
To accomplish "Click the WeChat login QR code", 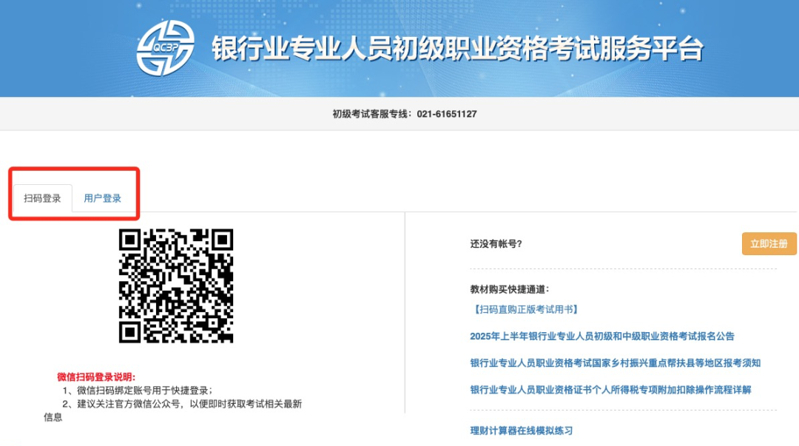I will (x=176, y=285).
